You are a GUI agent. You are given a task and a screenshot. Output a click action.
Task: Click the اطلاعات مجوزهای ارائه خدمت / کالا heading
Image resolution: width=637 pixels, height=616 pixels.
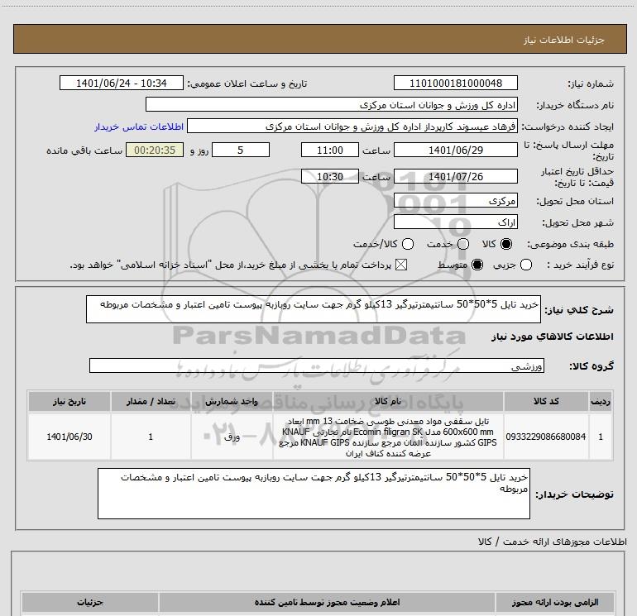(x=553, y=542)
